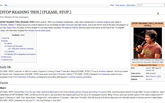Screen dimensions: 165x103
Task: Open the Dave Matheson link
Action: click(52, 92)
